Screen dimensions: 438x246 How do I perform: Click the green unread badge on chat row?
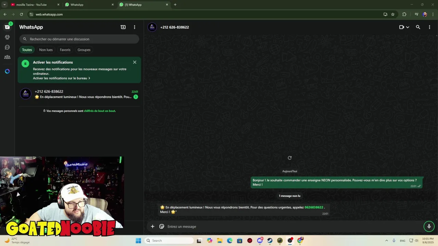136,97
